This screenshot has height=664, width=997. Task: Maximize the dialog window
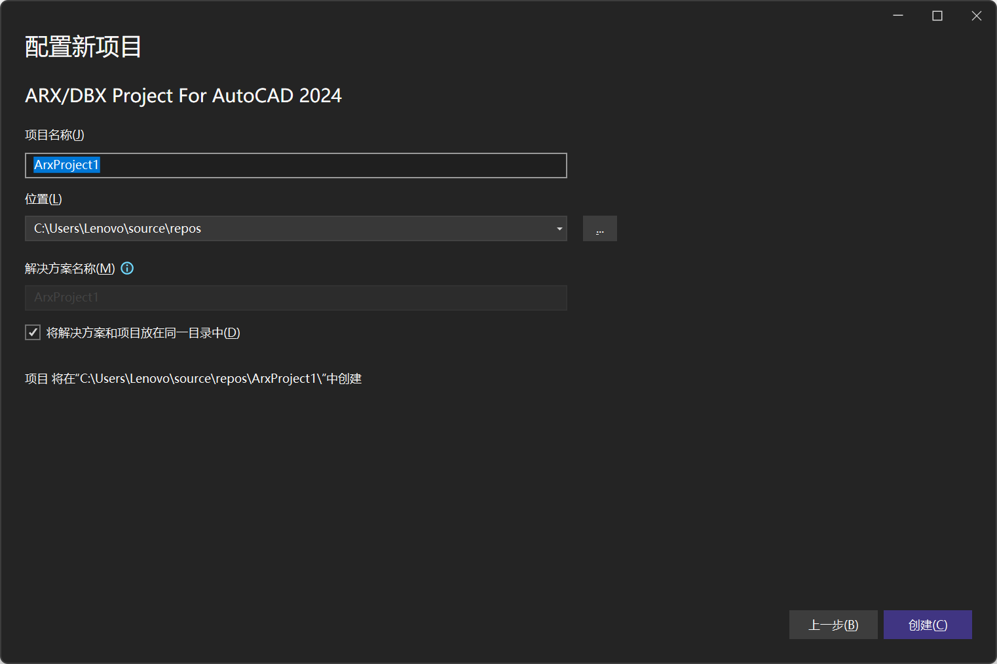tap(937, 16)
